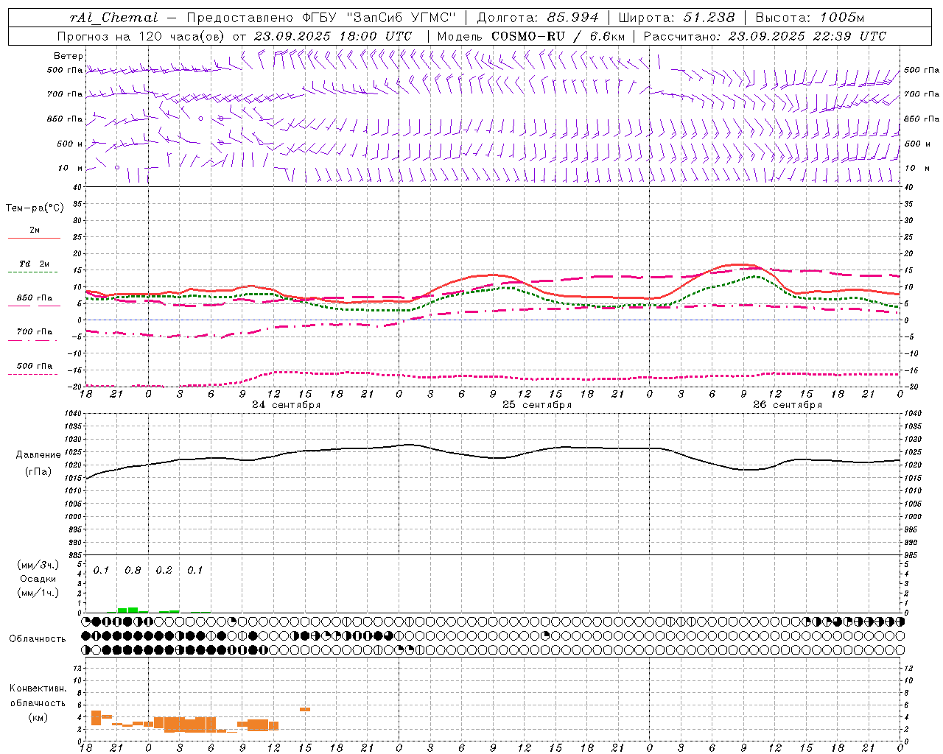Select the Td 2м legend entry

pyautogui.click(x=35, y=264)
